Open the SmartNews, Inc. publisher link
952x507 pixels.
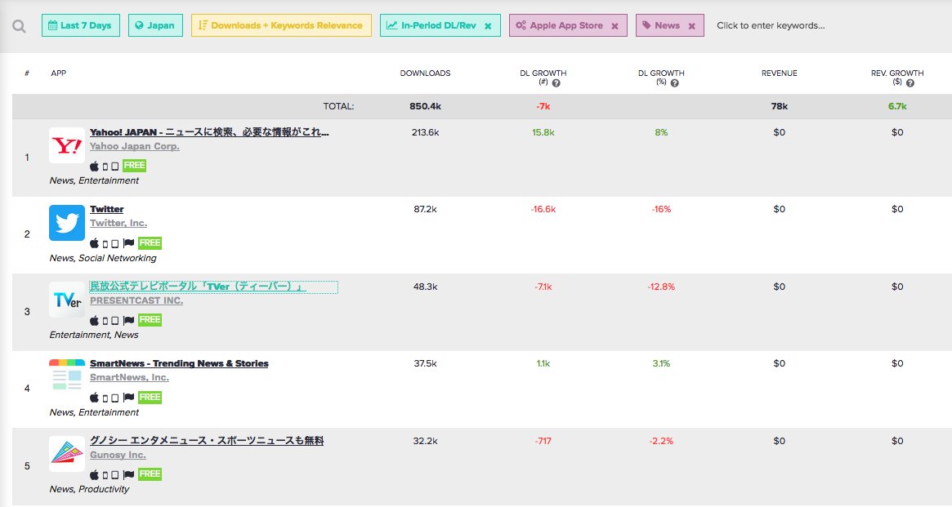click(x=129, y=377)
